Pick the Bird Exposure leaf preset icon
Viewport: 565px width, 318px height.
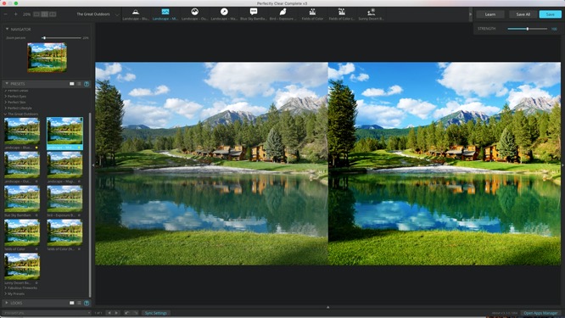click(x=282, y=12)
